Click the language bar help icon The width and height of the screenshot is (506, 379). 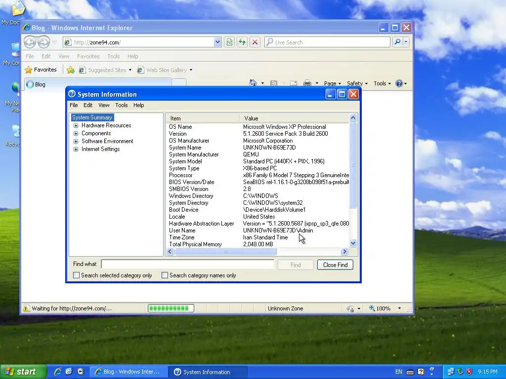coord(421,372)
